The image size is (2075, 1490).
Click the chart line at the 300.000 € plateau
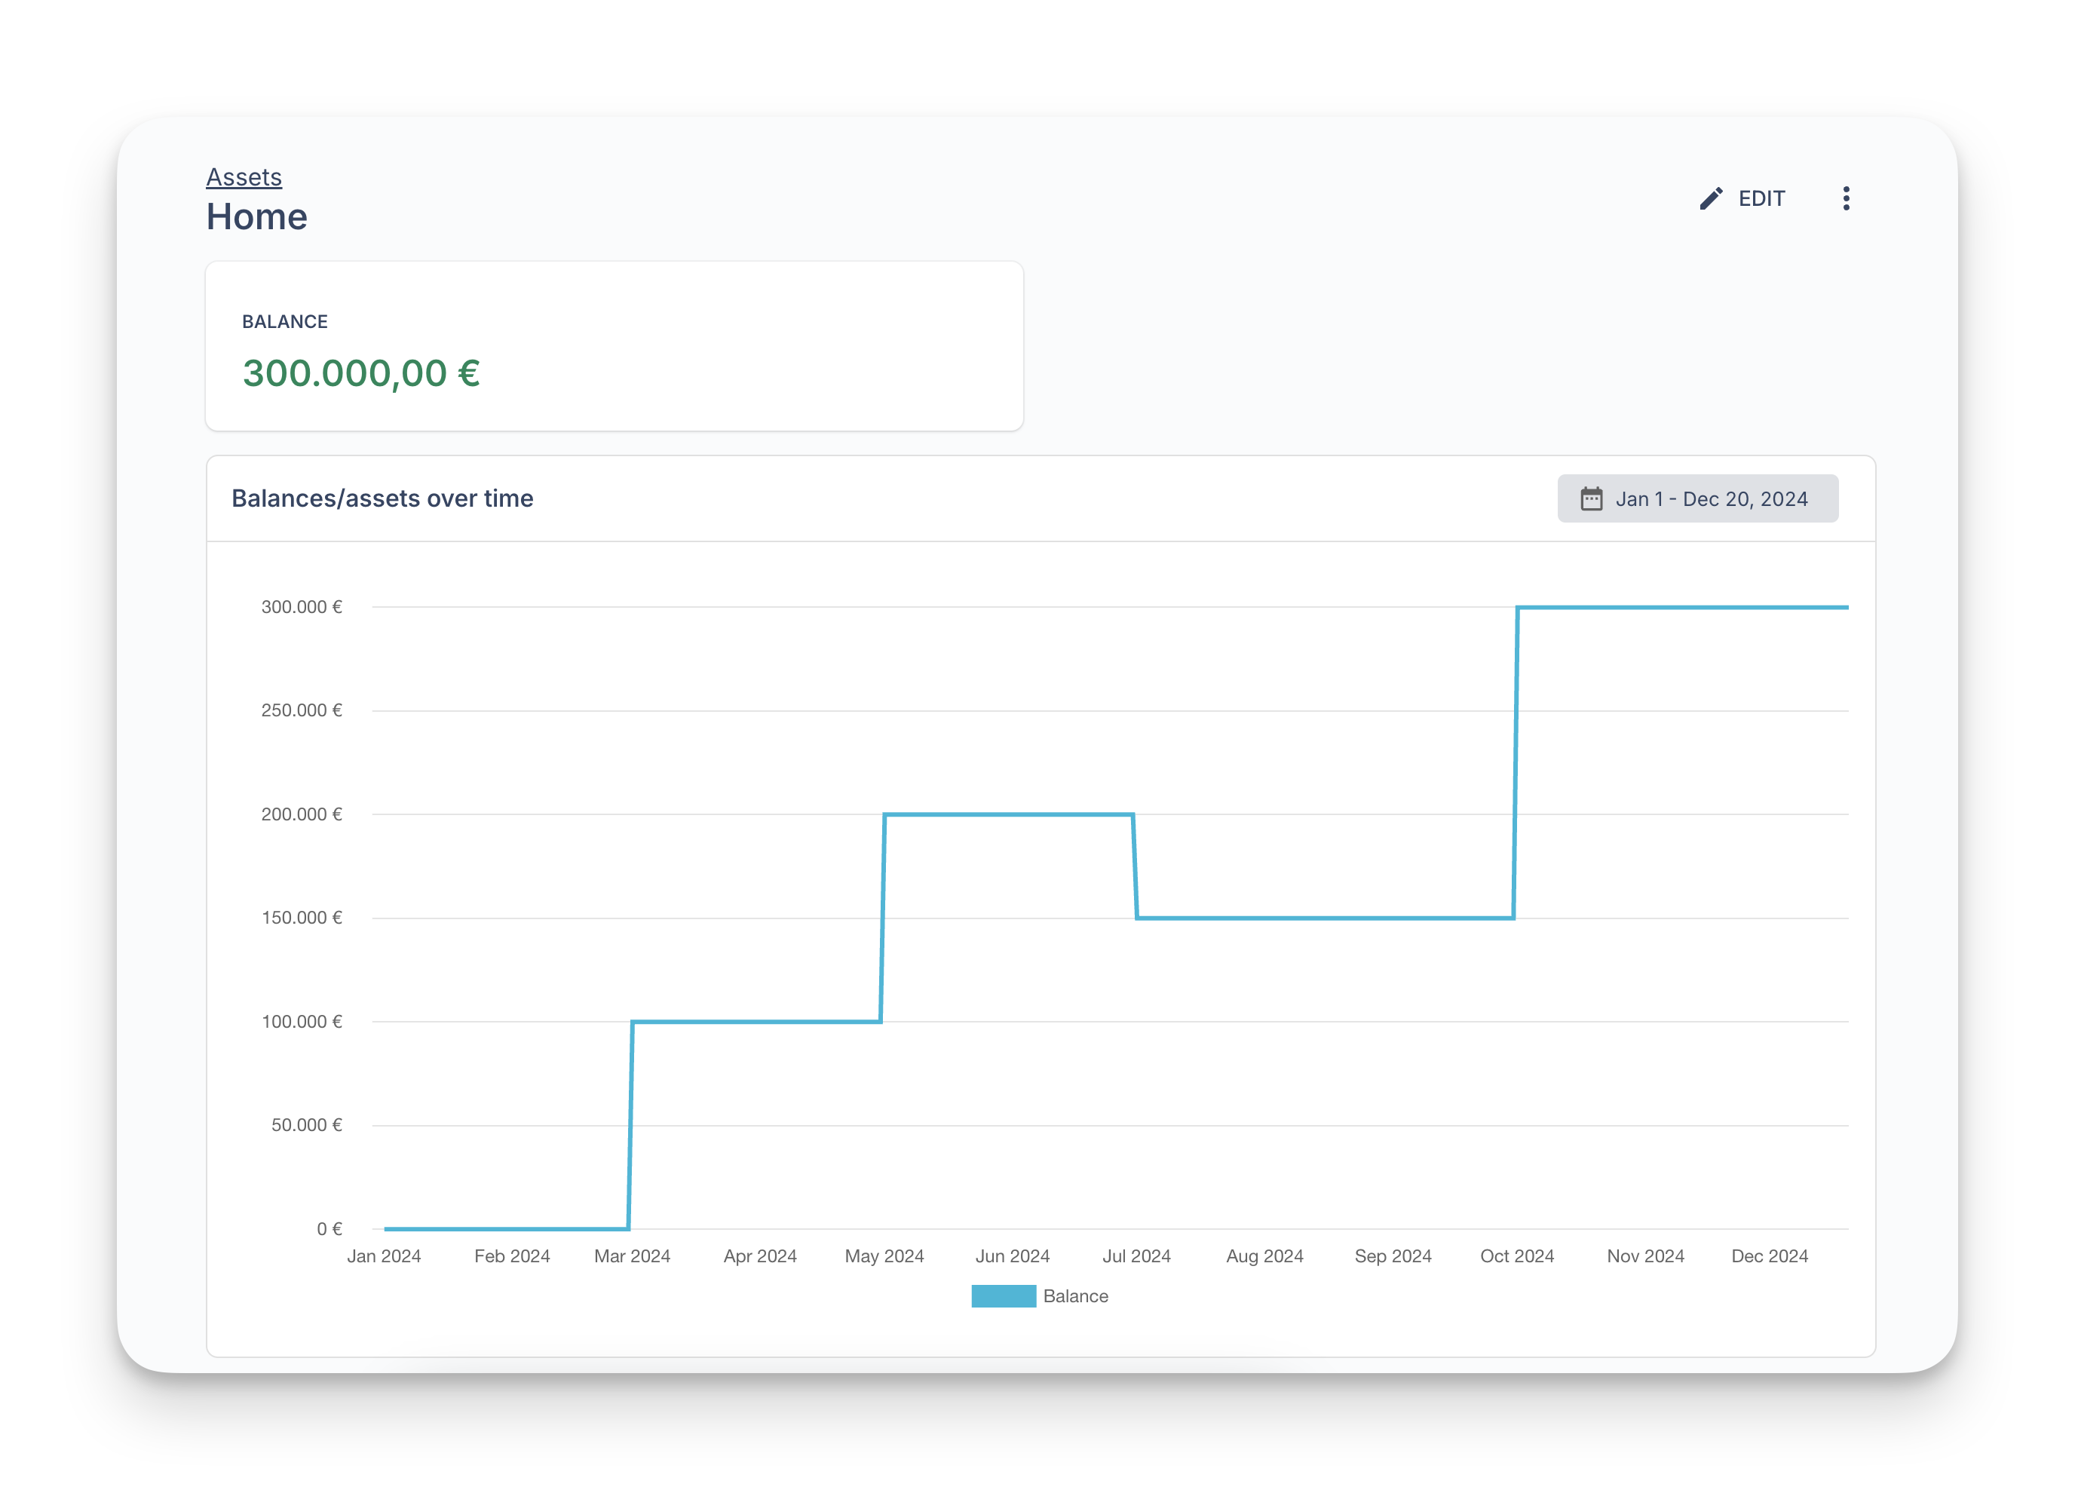(1684, 607)
